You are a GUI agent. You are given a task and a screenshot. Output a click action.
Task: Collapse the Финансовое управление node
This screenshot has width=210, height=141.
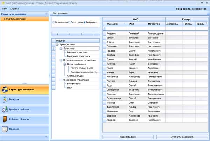(61, 80)
